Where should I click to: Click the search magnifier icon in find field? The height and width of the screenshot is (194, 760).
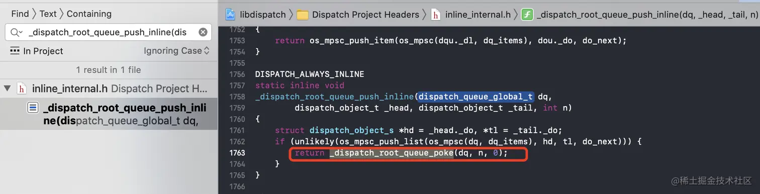click(x=16, y=32)
